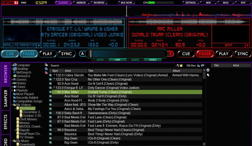This screenshot has width=252, height=146.
Task: Expand the Genres tree node
Action: pyautogui.click(x=12, y=80)
